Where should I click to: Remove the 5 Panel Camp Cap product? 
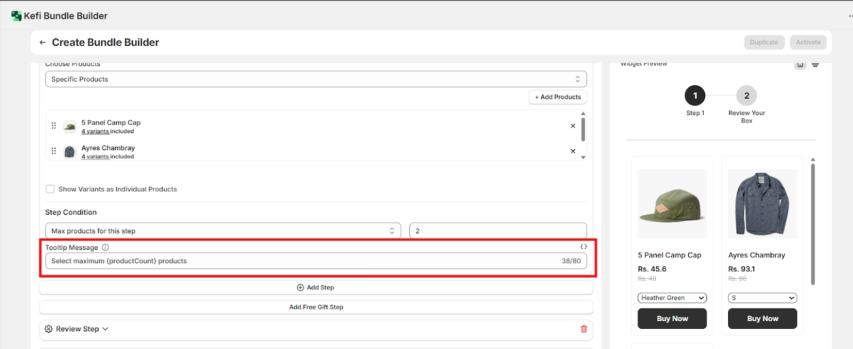[573, 126]
